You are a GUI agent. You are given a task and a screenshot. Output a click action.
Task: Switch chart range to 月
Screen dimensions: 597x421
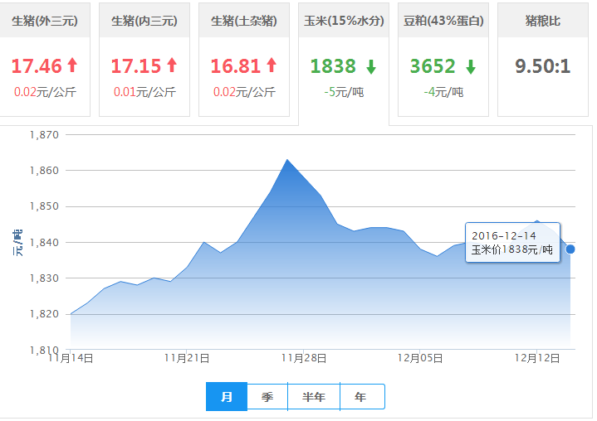(227, 397)
